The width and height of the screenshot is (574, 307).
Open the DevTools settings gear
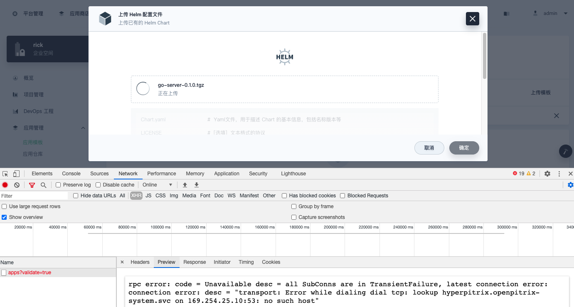click(x=547, y=173)
